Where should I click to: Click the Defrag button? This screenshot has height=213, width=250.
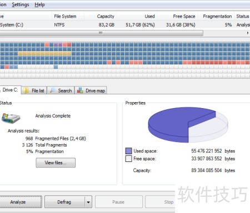click(64, 202)
